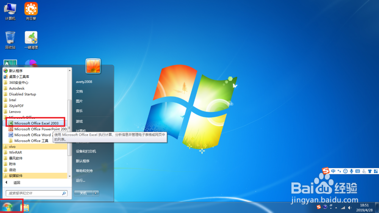Expand the Autodesk folder
This screenshot has width=379, height=213.
tap(35, 88)
